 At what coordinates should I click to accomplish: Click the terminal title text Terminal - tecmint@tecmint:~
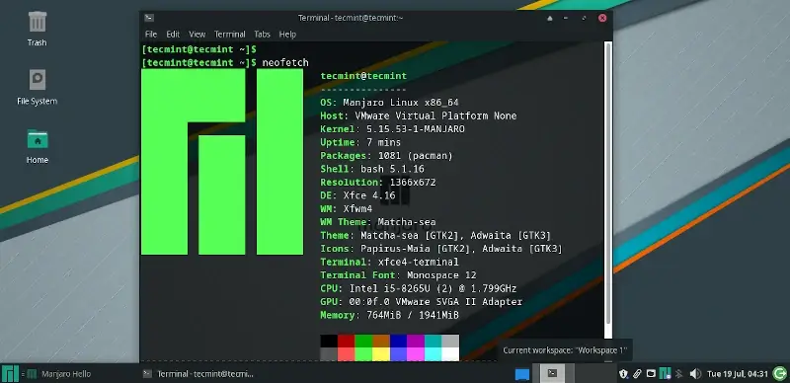tap(351, 18)
